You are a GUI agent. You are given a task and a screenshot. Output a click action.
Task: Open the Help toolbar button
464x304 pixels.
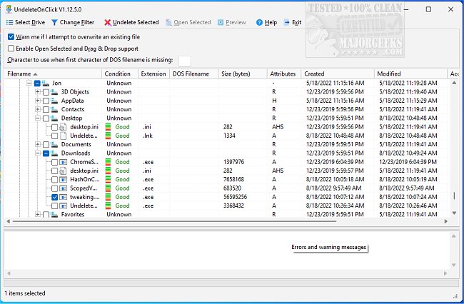tap(267, 22)
